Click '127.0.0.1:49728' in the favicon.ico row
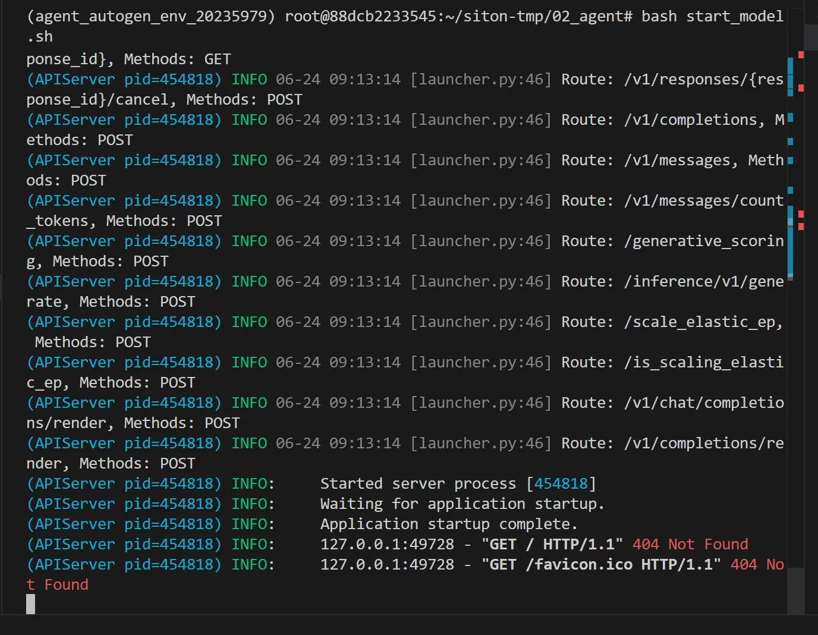Screen dimensions: 818x635 click(387, 564)
